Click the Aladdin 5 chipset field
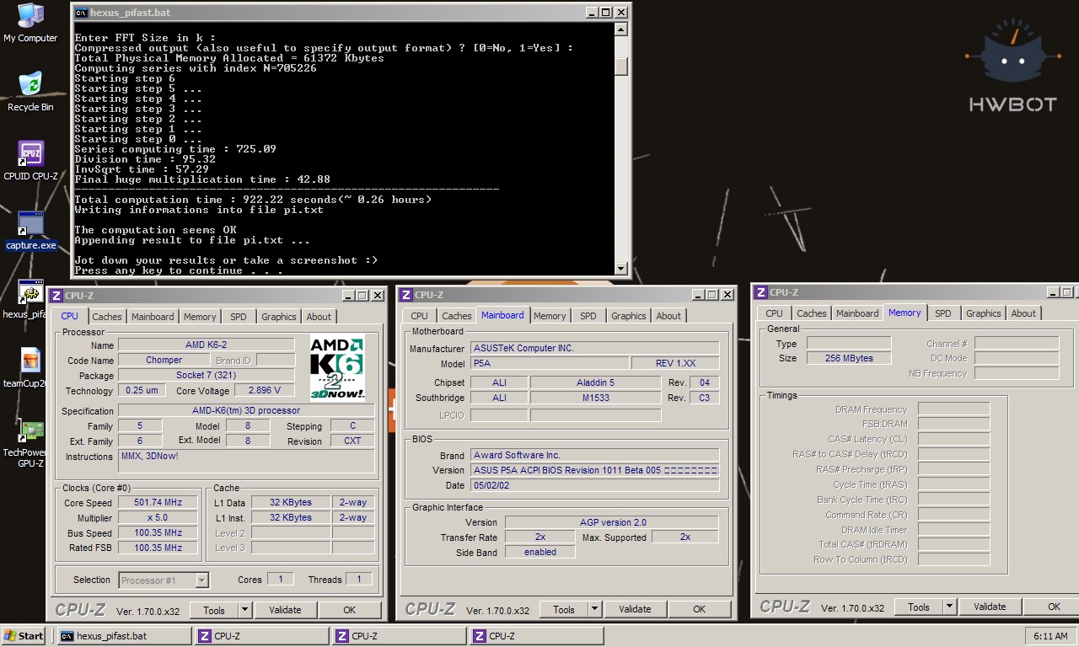Image resolution: width=1079 pixels, height=647 pixels. 595,382
